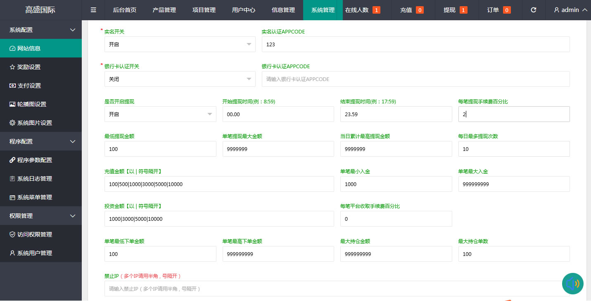
Task: Open the 银行卡认证开关 dropdown
Action: pos(180,79)
